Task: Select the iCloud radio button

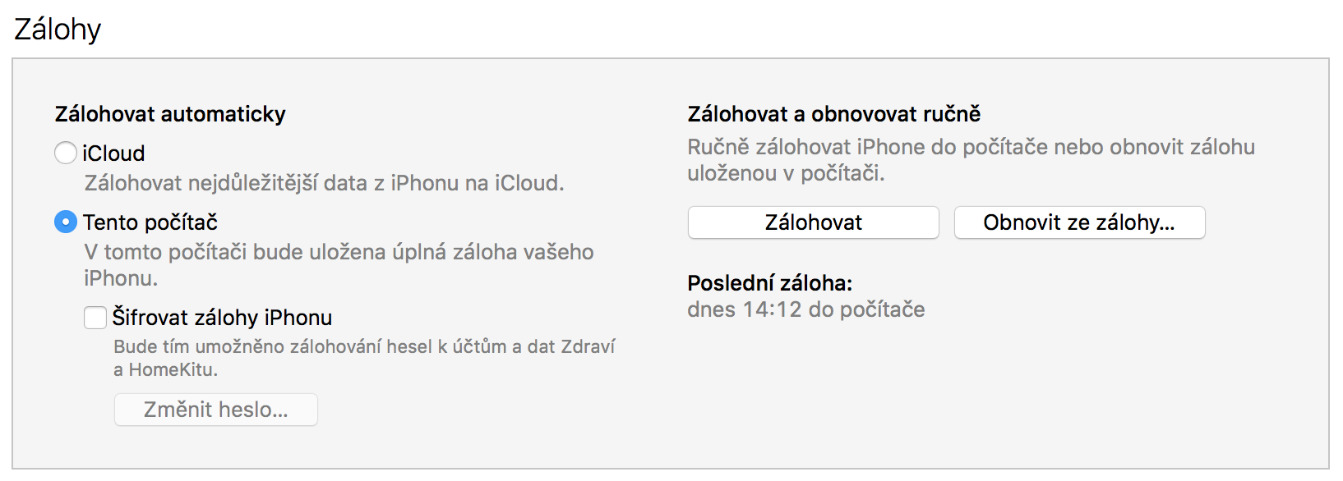Action: coord(66,153)
